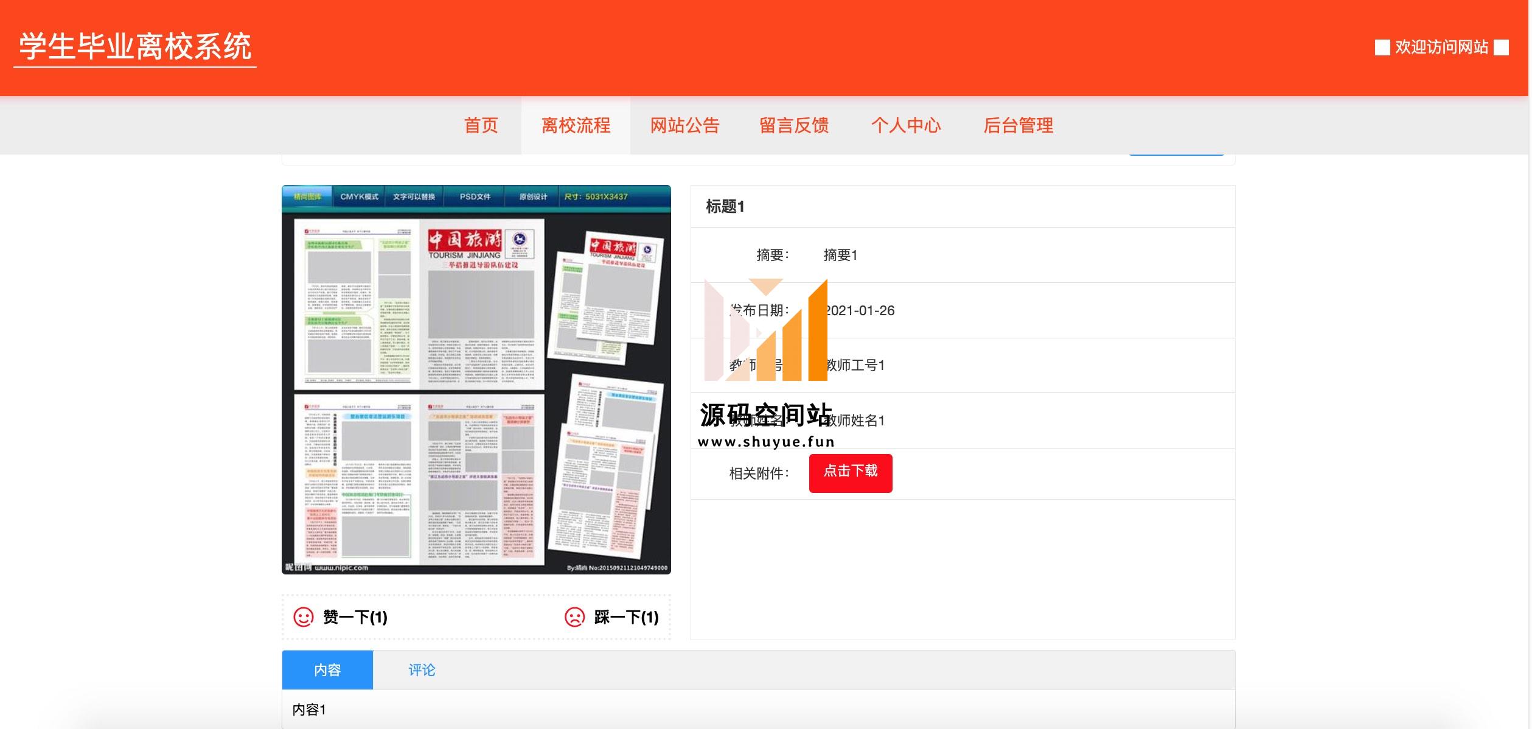1532x729 pixels.
Task: Go to 网站公告 in the navigation bar
Action: (x=684, y=125)
